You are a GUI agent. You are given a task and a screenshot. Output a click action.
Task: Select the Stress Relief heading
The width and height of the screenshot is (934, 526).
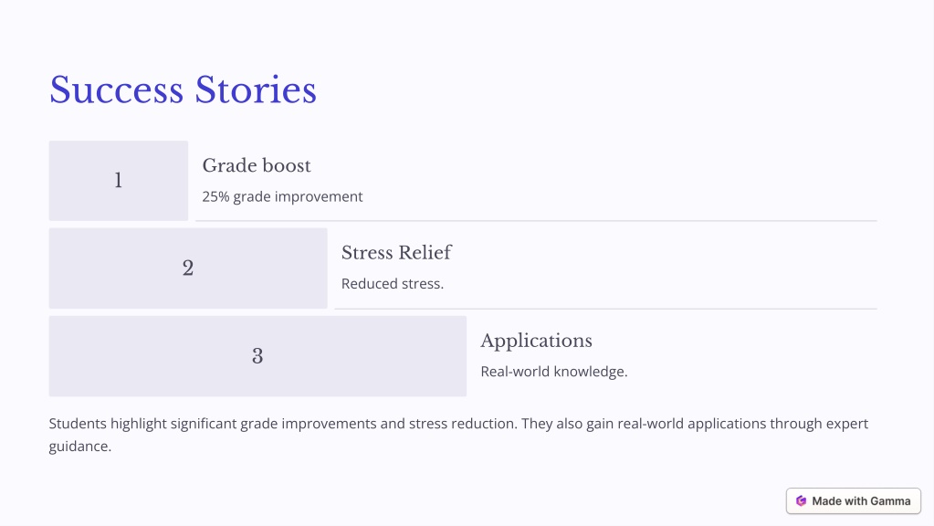396,253
